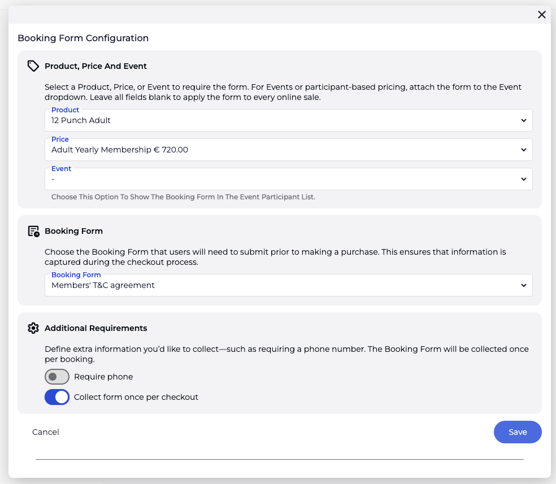Close the dialog with the X icon
556x484 pixels.
pyautogui.click(x=541, y=15)
